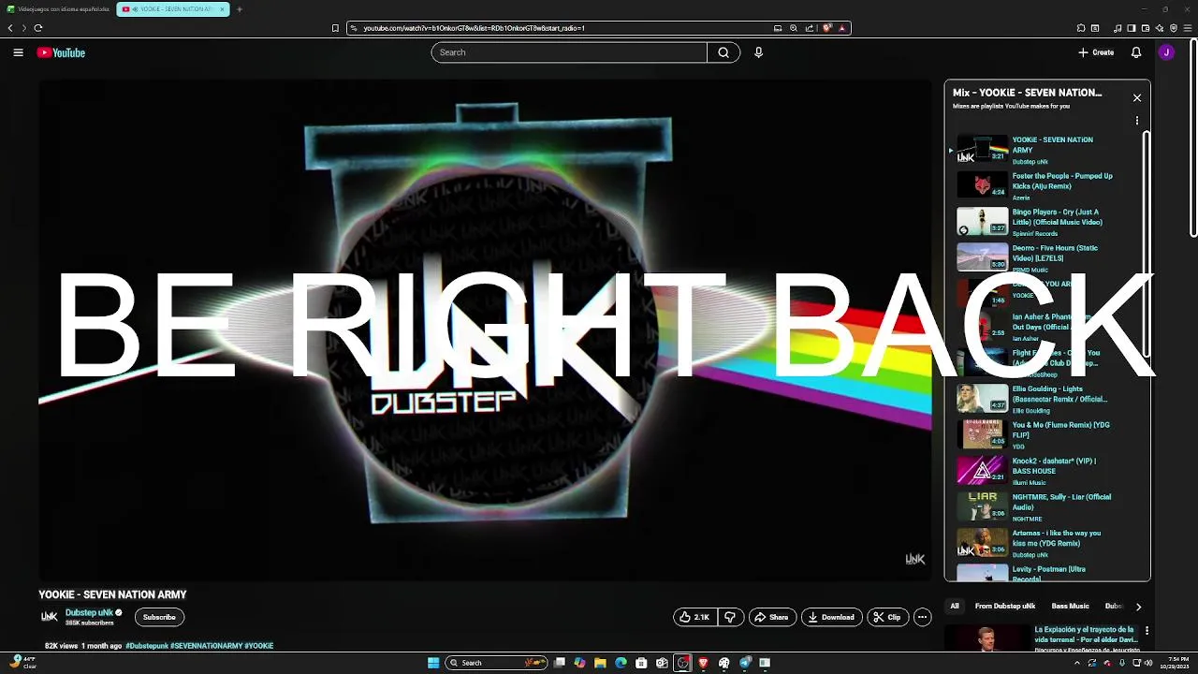
Task: Open Brave VPN shield icon
Action: (1174, 28)
